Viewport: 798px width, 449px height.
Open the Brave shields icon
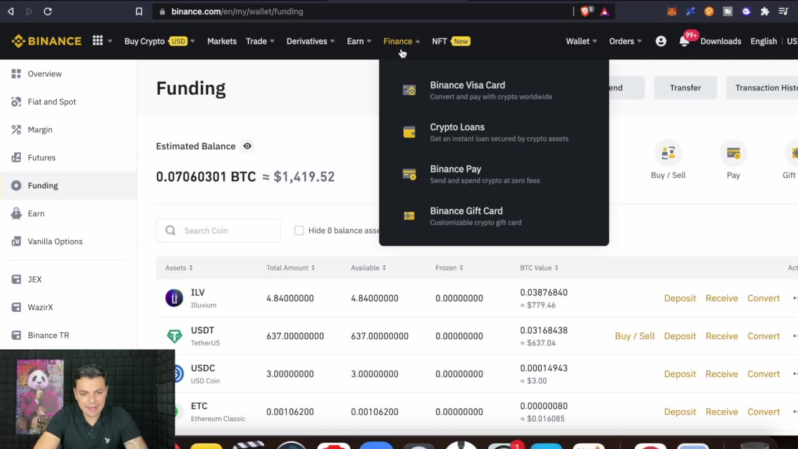click(585, 11)
